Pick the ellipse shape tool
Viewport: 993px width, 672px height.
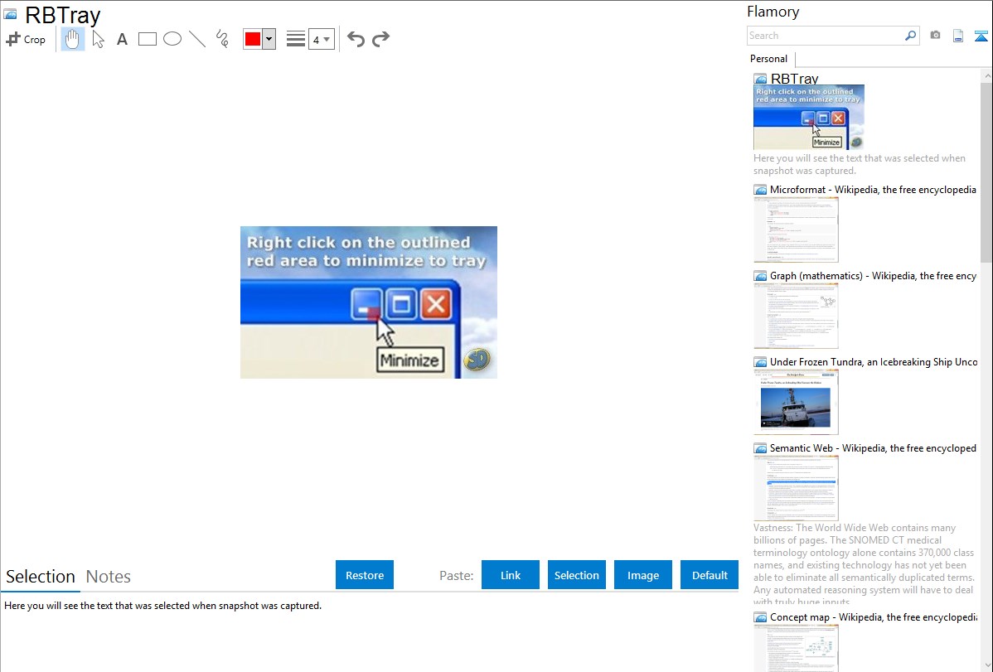click(172, 39)
